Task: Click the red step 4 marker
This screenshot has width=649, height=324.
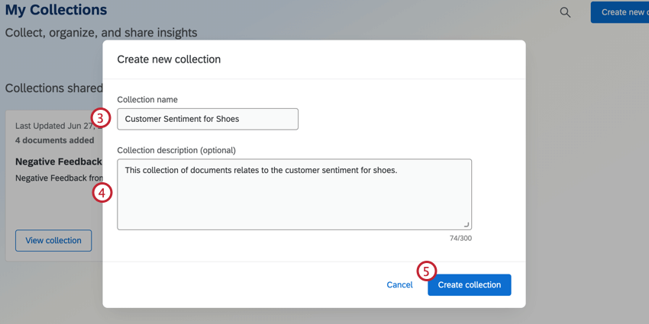Action: tap(102, 192)
